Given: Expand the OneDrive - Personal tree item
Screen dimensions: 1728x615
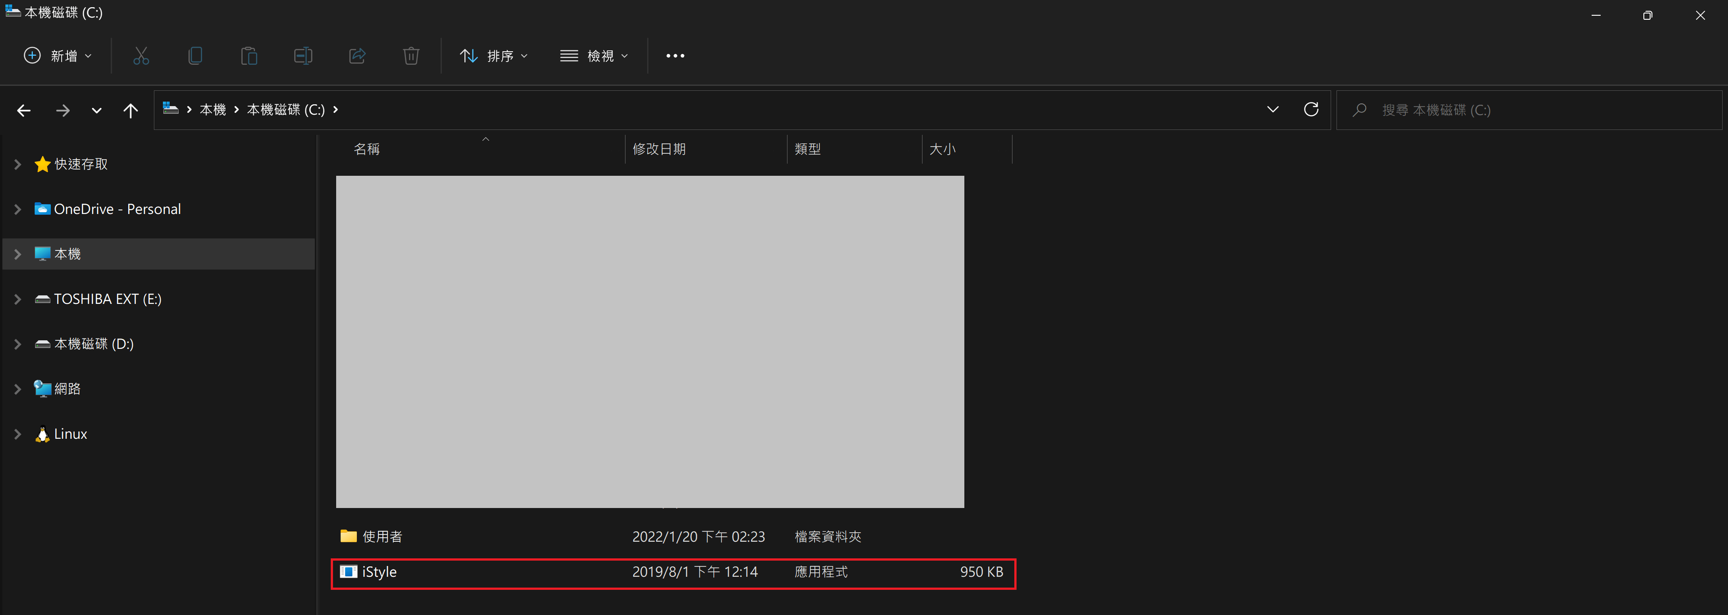Looking at the screenshot, I should click(x=18, y=209).
